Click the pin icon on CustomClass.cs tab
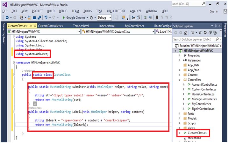The width and height of the screenshot is (228, 143). [31, 26]
